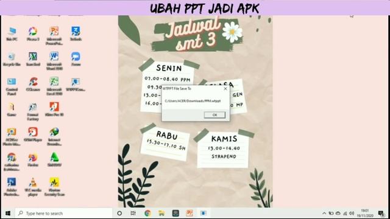Select the CCleaner desktop shortcut
The width and height of the screenshot is (390, 219).
tap(33, 84)
